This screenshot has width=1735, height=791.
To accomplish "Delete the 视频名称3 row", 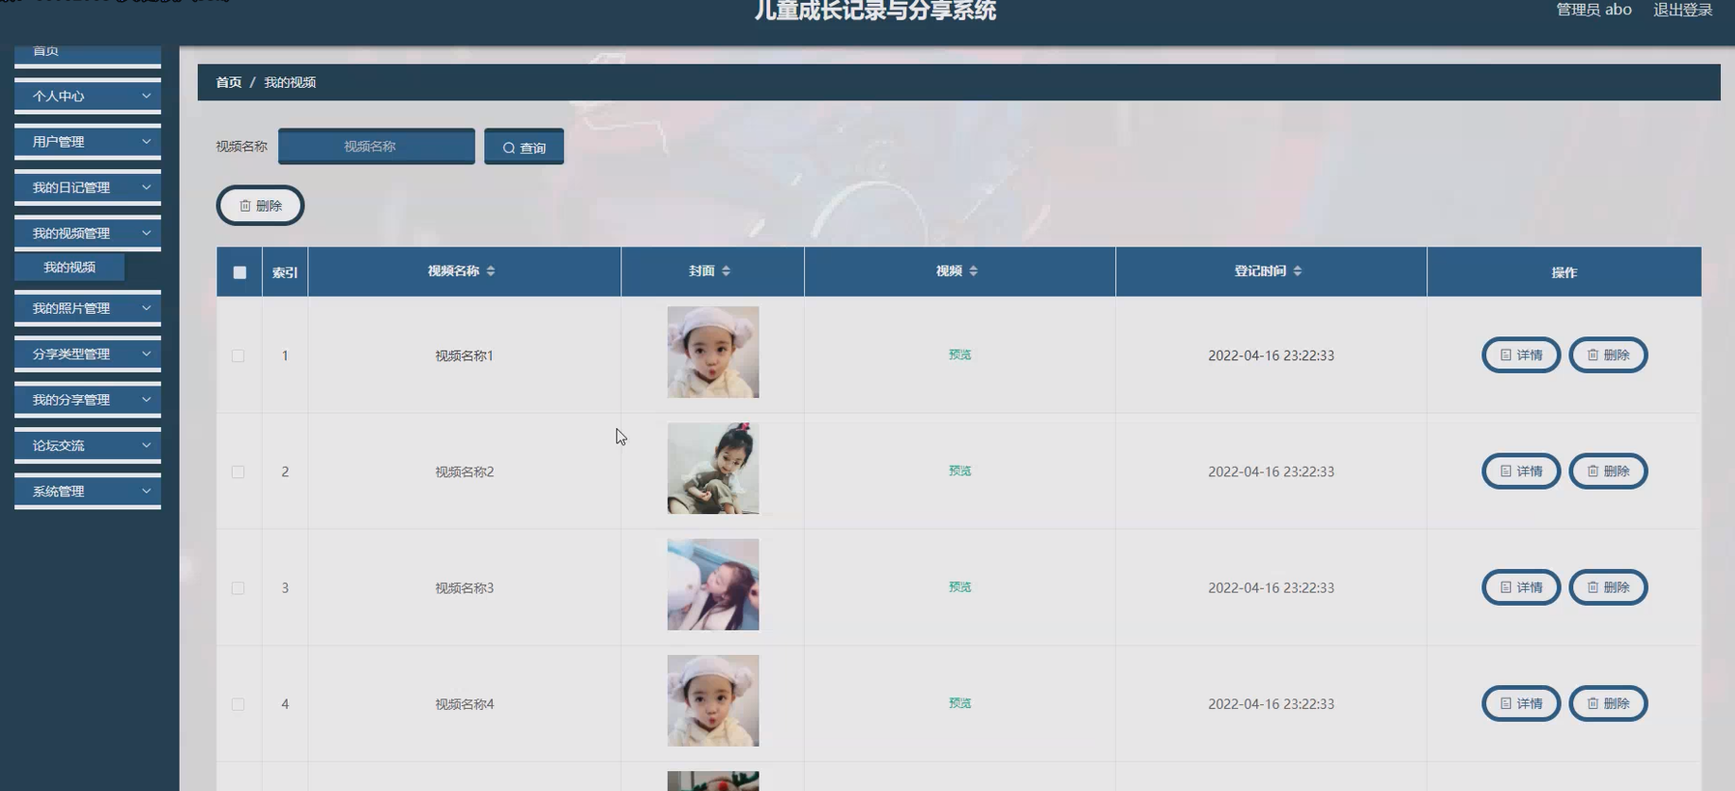I will pyautogui.click(x=1608, y=588).
